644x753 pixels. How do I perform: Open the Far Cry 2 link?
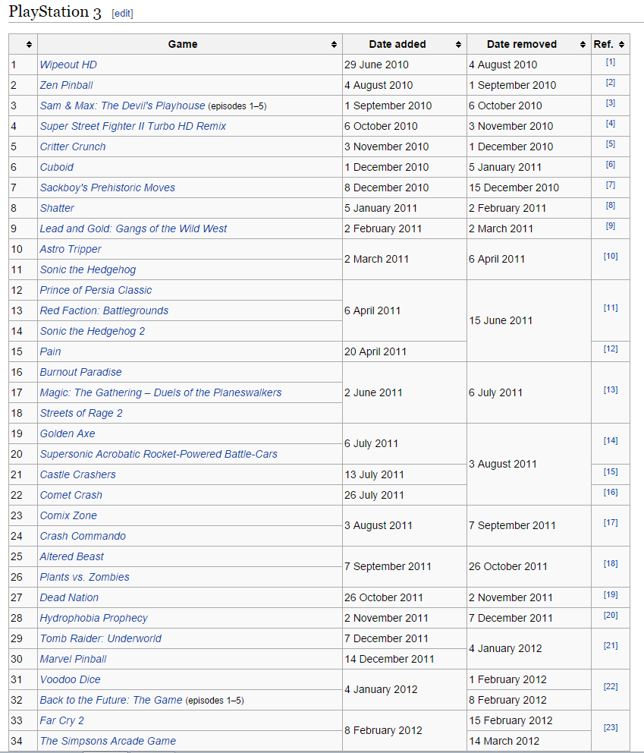[x=62, y=720]
